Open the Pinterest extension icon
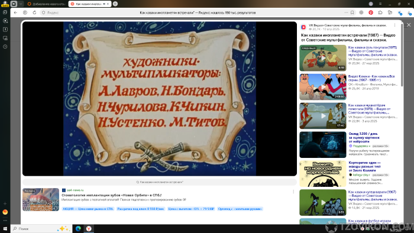 coord(371,12)
